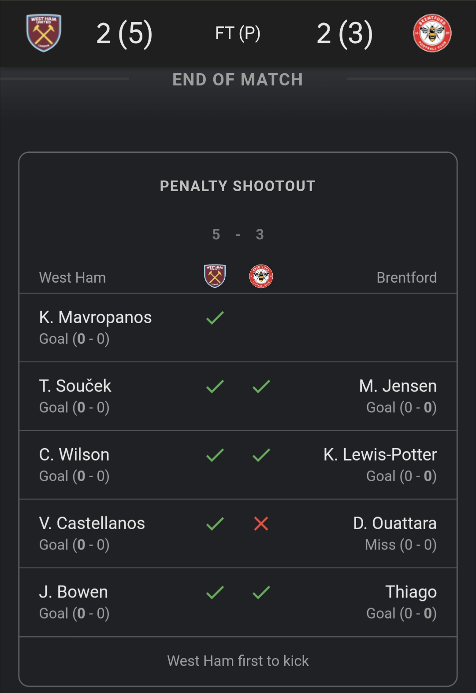
Task: Tap red cross for D. Ouattara miss
Action: [261, 523]
